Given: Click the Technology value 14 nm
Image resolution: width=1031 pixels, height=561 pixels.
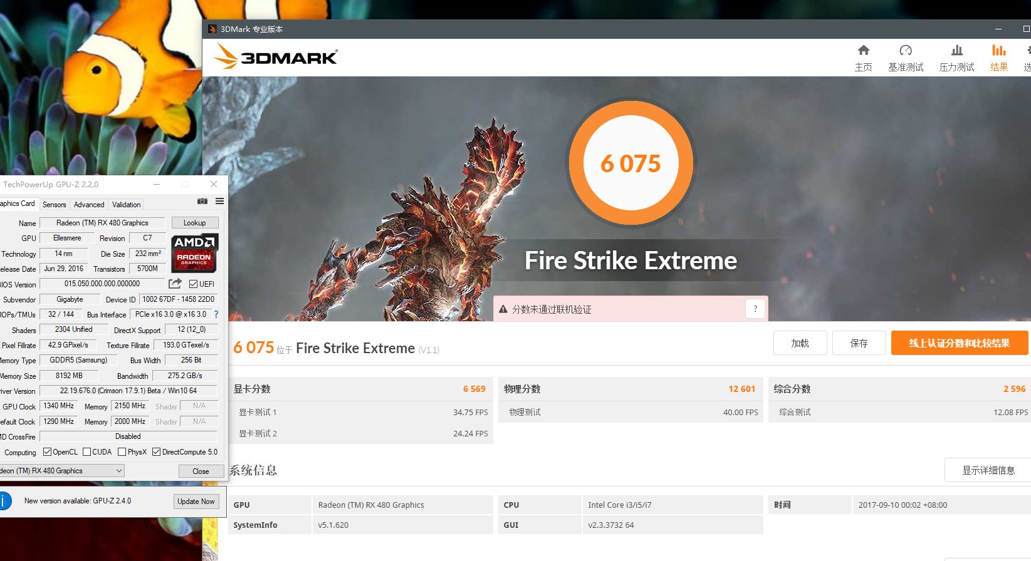Looking at the screenshot, I should click(63, 254).
